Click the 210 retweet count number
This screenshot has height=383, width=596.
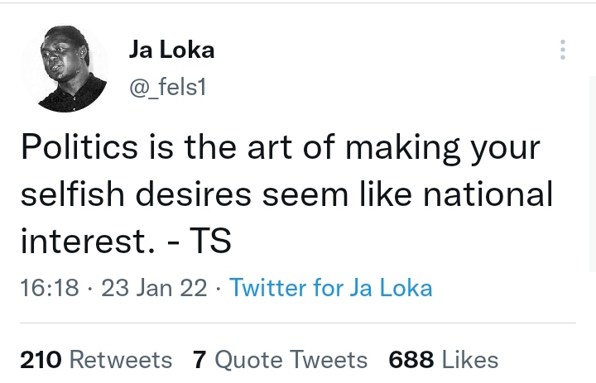pos(41,360)
